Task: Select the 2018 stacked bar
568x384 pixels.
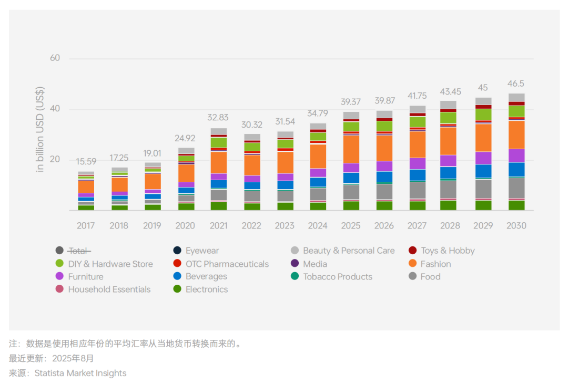Action: [119, 189]
